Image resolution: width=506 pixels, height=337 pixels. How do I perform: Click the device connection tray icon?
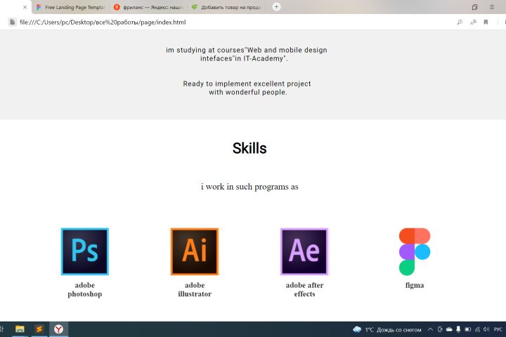pyautogui.click(x=440, y=329)
